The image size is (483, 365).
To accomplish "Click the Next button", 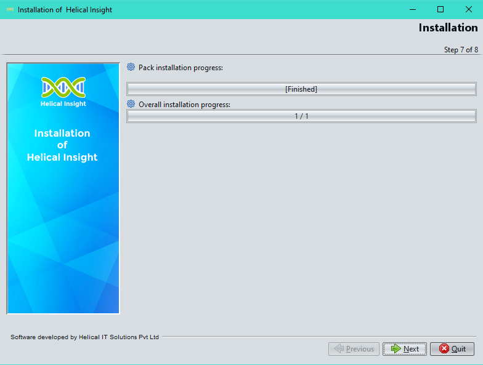I will 404,348.
